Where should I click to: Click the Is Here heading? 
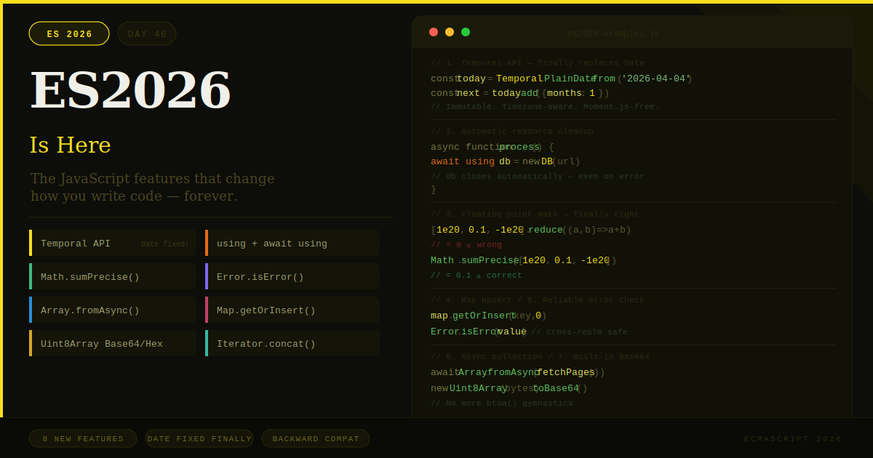coord(70,145)
